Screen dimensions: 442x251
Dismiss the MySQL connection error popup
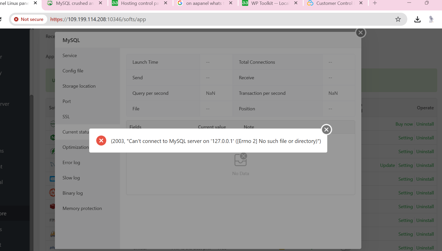(x=326, y=129)
